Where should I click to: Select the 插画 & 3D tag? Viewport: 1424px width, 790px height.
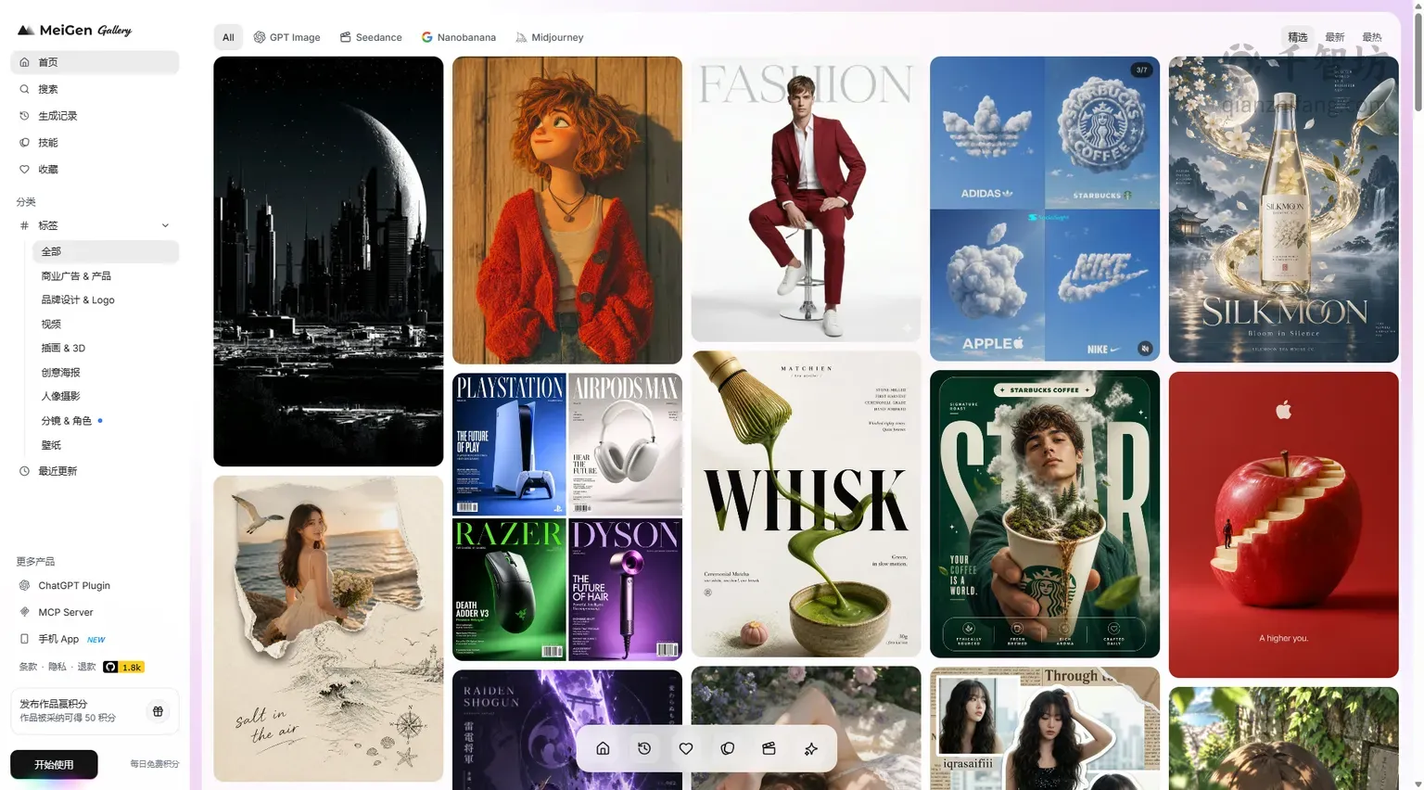106,348
